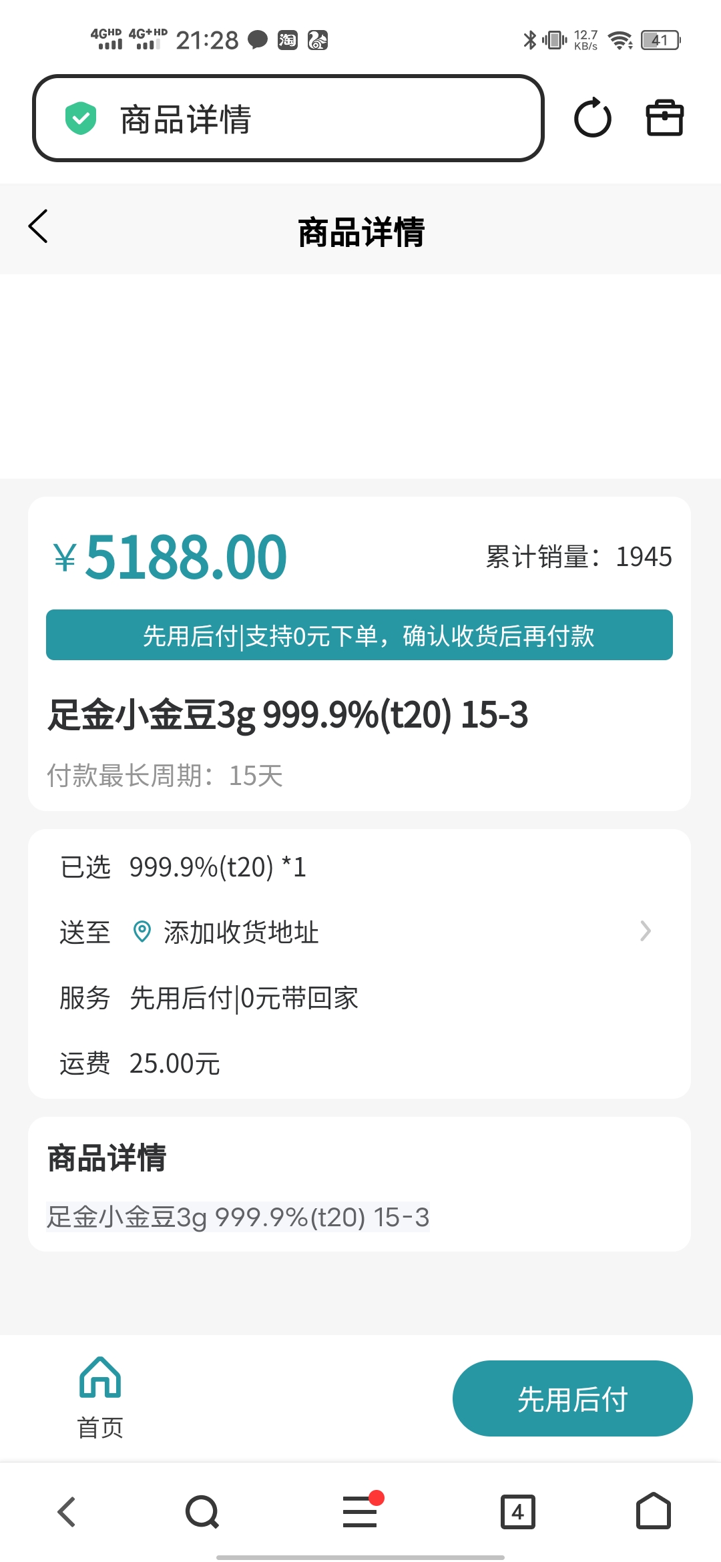Tap the browser home page icon
Image resolution: width=721 pixels, height=1562 pixels.
tap(653, 1511)
